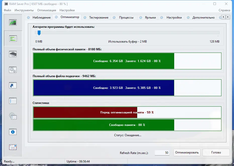234x166 pixels.
Task: Switch to the Оптимизатор tab
Action: 67,17
